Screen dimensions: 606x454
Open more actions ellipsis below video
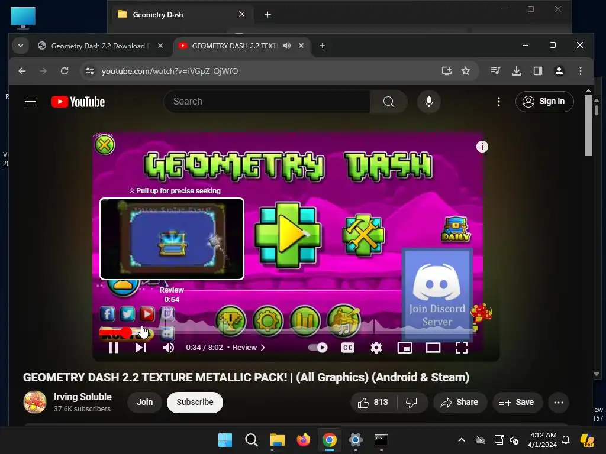(559, 403)
